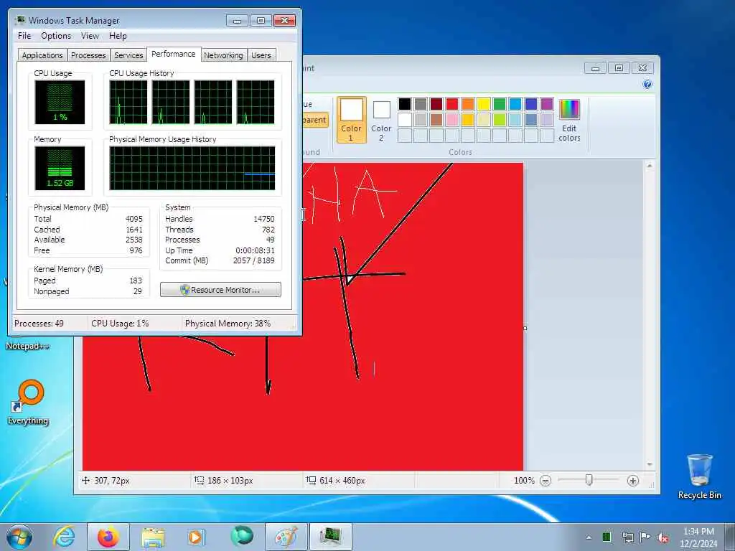Click the Transparent selection option in Paint
Screen dimensions: 735x551
click(315, 120)
